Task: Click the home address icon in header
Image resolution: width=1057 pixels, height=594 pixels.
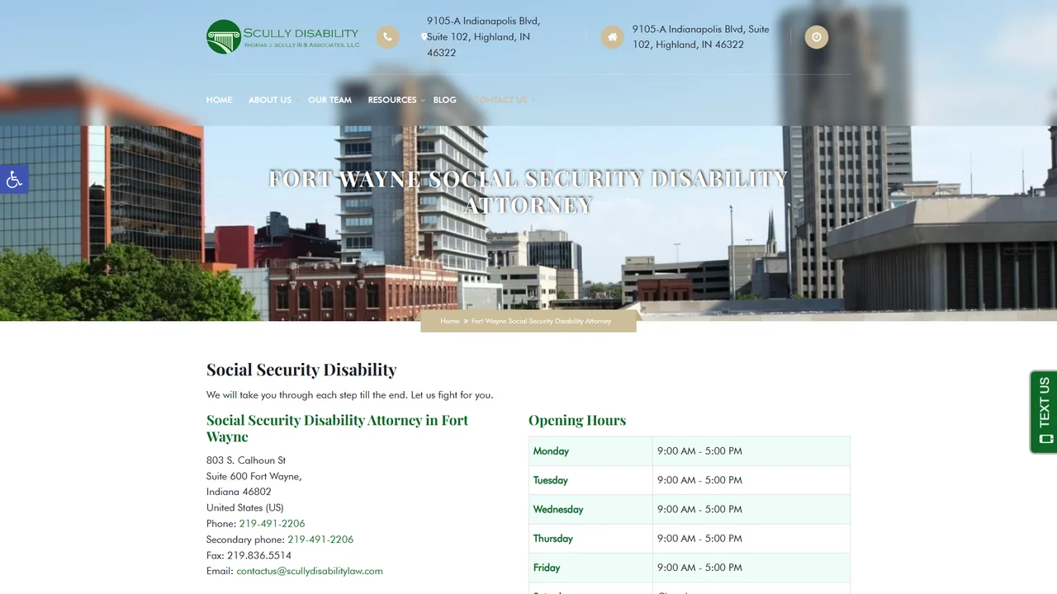Action: click(612, 37)
